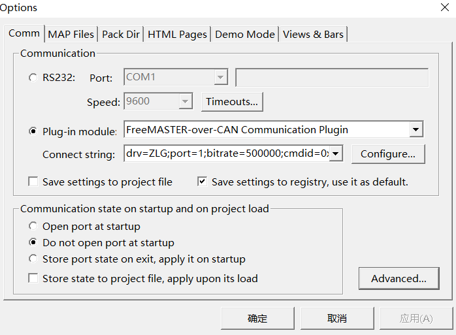The image size is (456, 335).
Task: Click the Configure... button
Action: click(388, 154)
